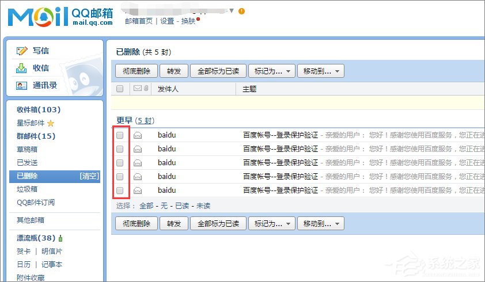Click the orange notification icon near account name
485x282 pixels.
pos(241,11)
